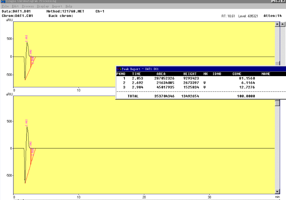Click total area 353704346
The width and height of the screenshot is (286, 200).
pos(164,96)
